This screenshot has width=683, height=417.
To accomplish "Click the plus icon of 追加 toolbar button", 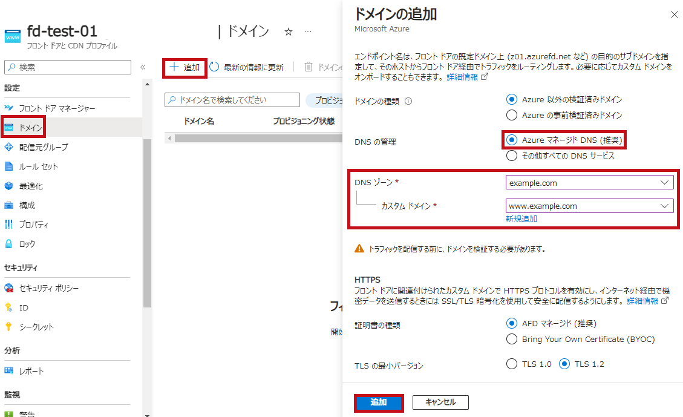I will pos(174,67).
